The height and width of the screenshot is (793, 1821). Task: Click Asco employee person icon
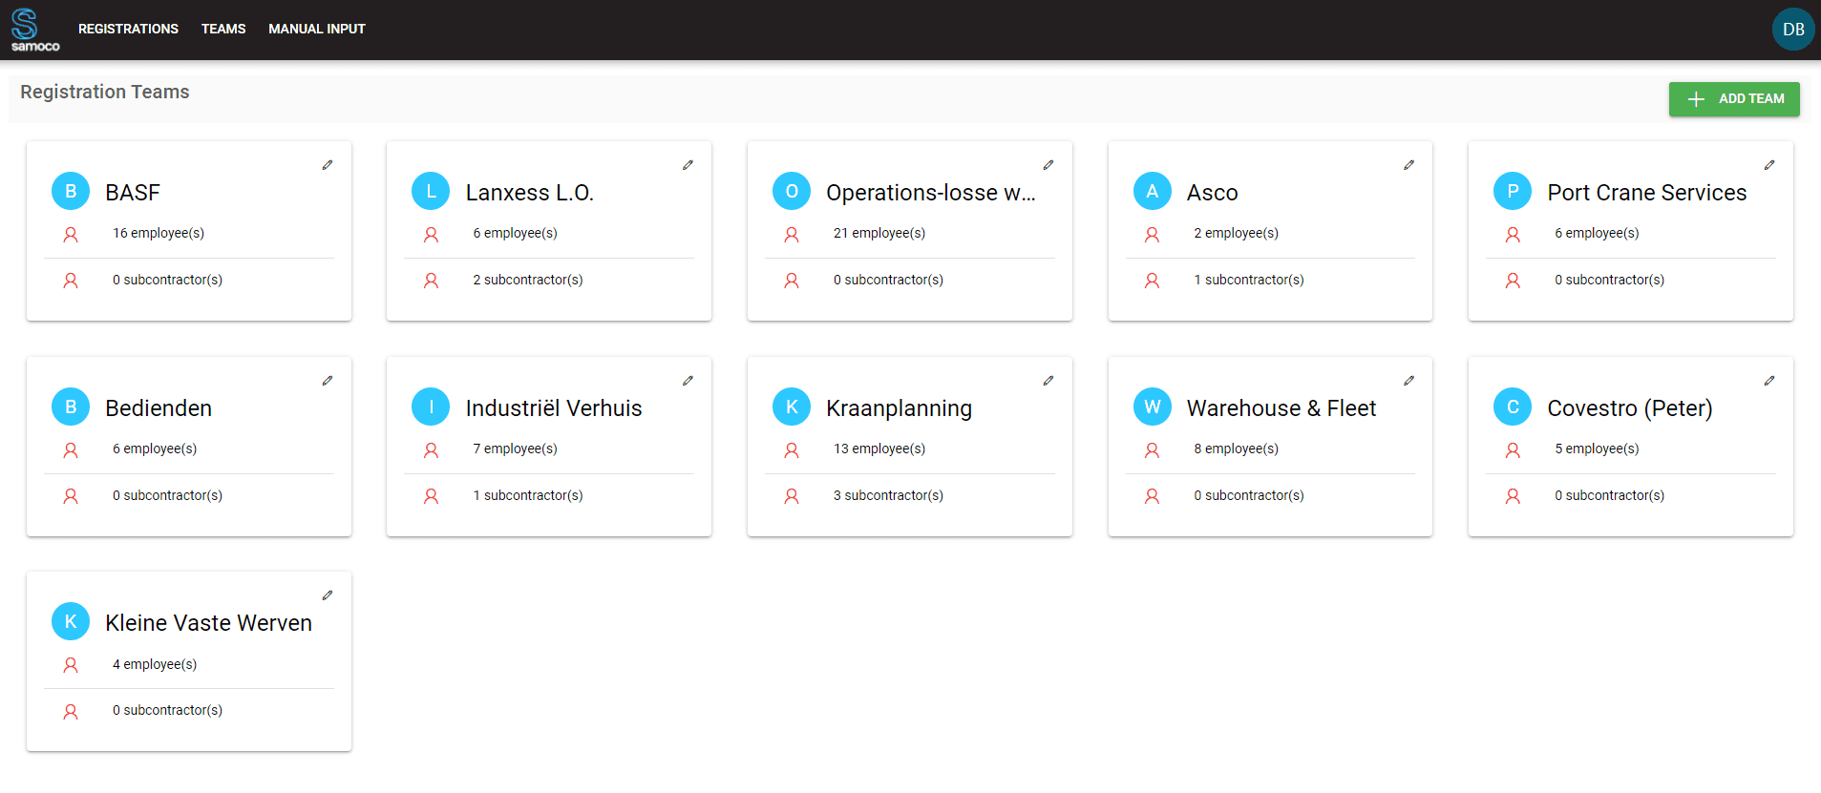pyautogui.click(x=1153, y=235)
